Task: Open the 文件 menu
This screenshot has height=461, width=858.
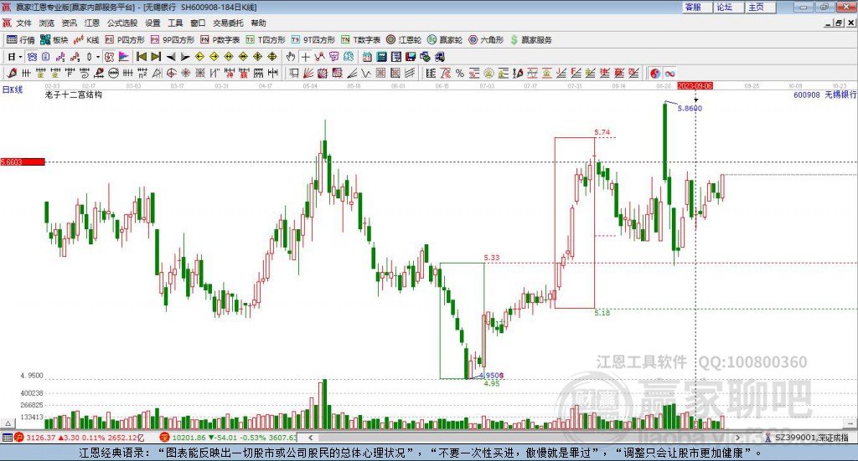Action: pos(23,23)
